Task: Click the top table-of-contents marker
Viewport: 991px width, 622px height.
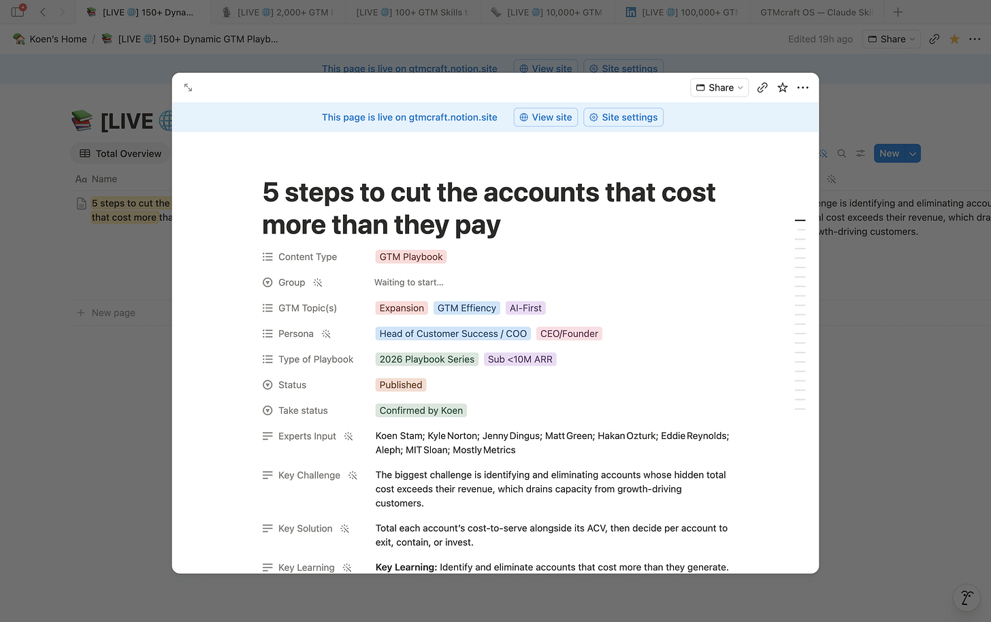Action: point(800,220)
